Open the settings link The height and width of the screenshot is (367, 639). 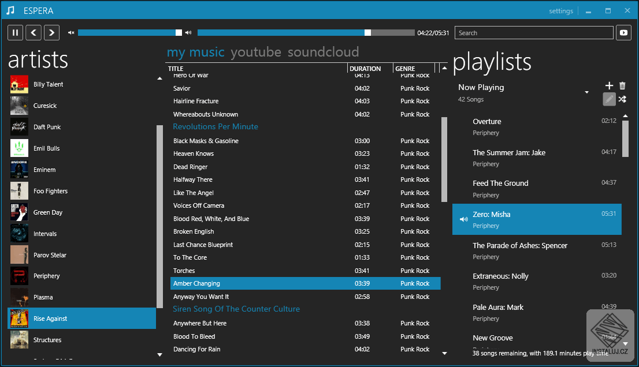point(560,11)
